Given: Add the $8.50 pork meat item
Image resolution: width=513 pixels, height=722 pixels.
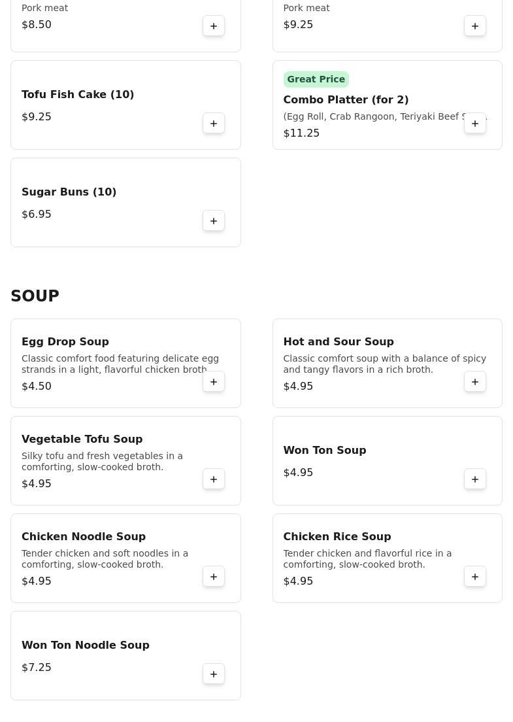Looking at the screenshot, I should click(x=214, y=26).
